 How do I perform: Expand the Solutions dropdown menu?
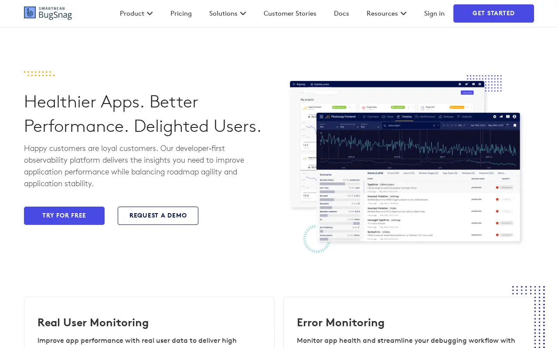228,13
